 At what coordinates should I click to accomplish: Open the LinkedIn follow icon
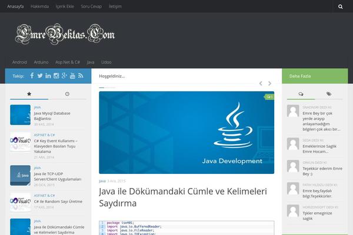[x=48, y=76]
